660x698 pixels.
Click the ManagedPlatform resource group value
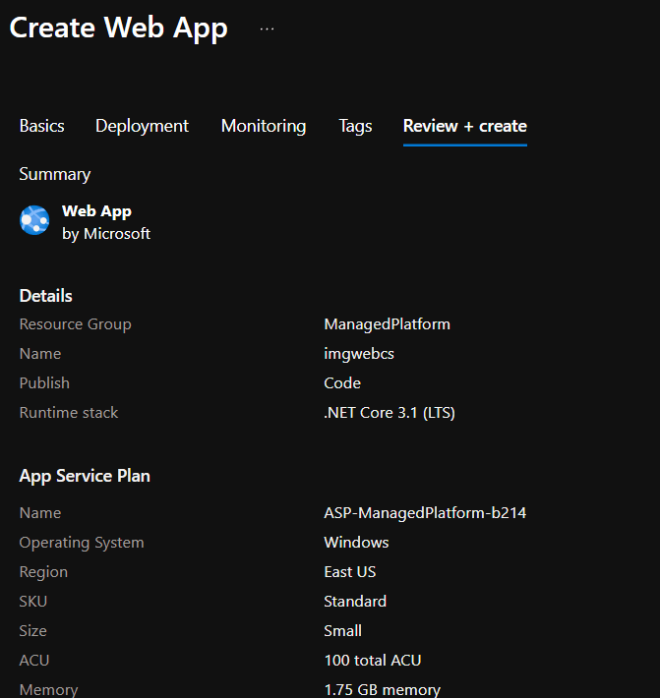click(387, 324)
